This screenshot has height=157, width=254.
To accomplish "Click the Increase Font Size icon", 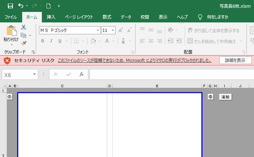I will point(121,30).
